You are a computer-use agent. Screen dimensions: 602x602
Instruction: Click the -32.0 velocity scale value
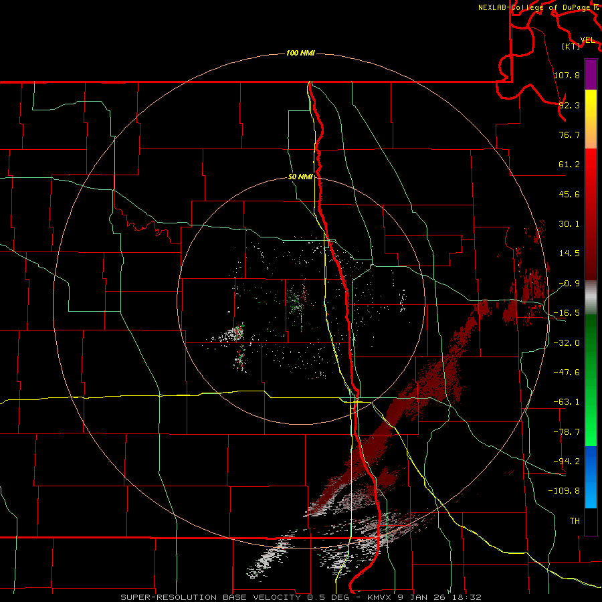tap(567, 343)
